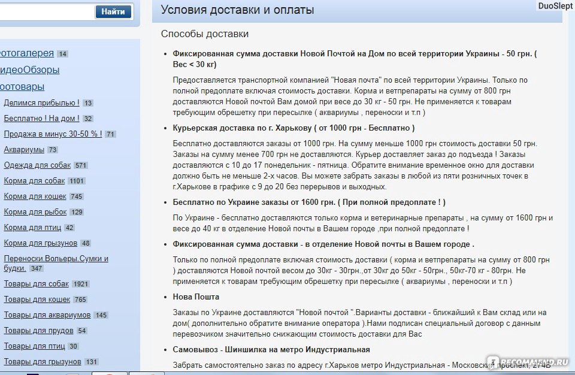The image size is (575, 375).
Task: Open Корма для грызунов category
Action: coord(40,243)
